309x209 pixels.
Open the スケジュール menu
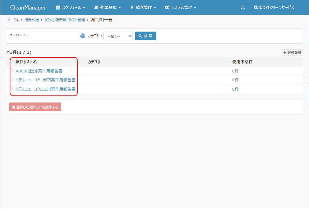(x=71, y=8)
